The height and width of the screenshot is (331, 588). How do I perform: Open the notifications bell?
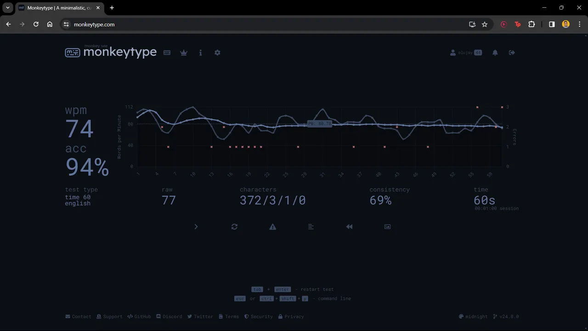pos(495,53)
